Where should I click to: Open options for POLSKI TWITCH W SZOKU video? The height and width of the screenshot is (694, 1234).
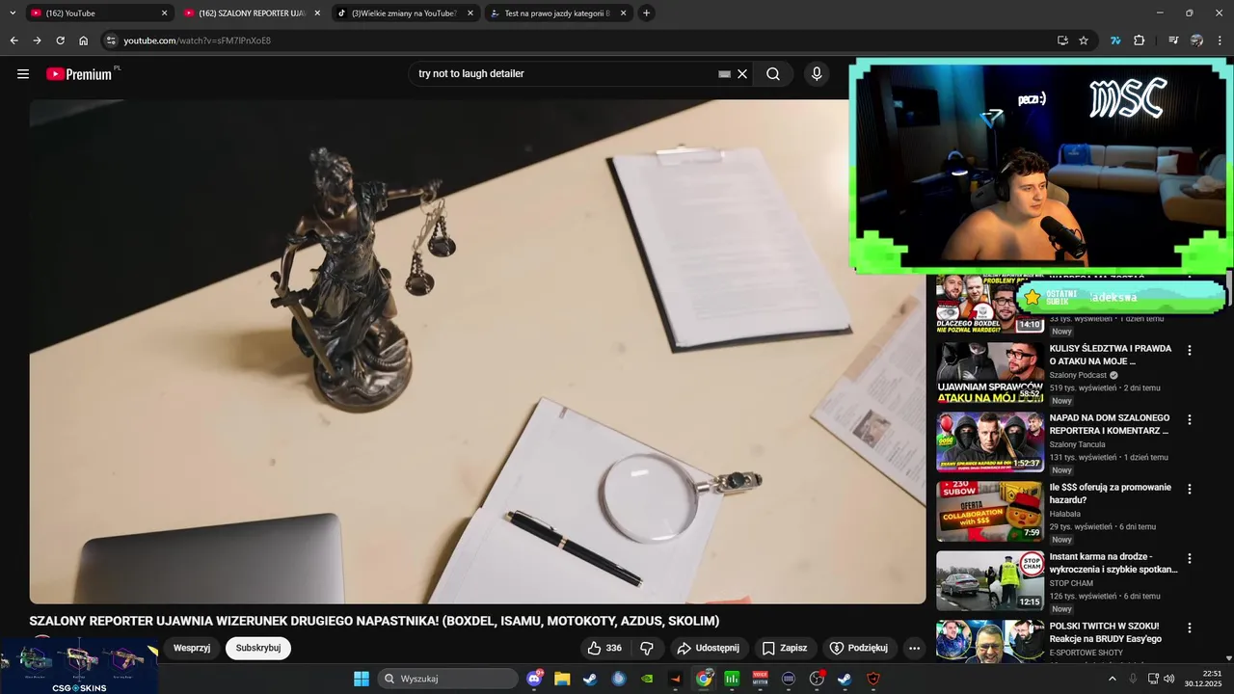click(1190, 628)
